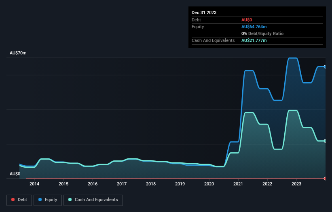Click the 0% Debt/Equity Ratio text
This screenshot has width=332, height=212.
click(262, 33)
